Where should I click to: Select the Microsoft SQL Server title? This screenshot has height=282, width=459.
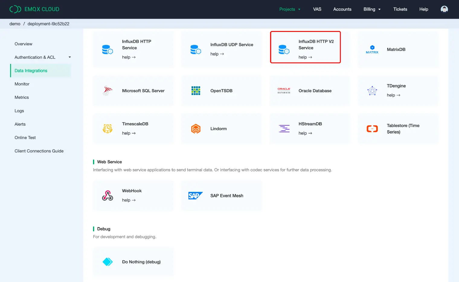coord(143,91)
